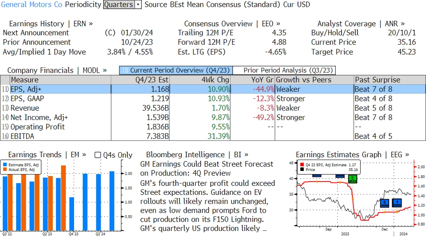Screen dimensions: 426x238
Task: Click the Trailing 12M P/E value 4.35
Action: (x=279, y=33)
